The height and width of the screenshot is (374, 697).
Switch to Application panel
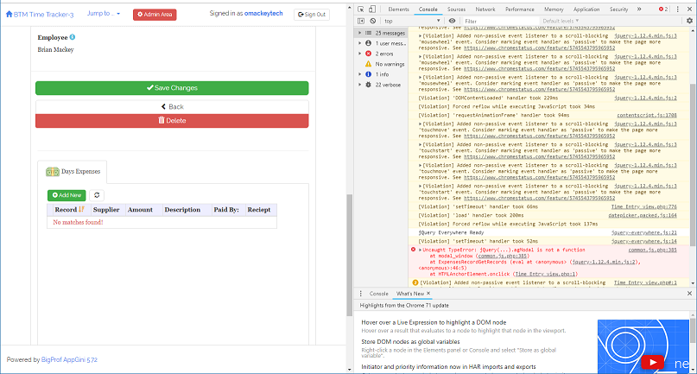[586, 9]
